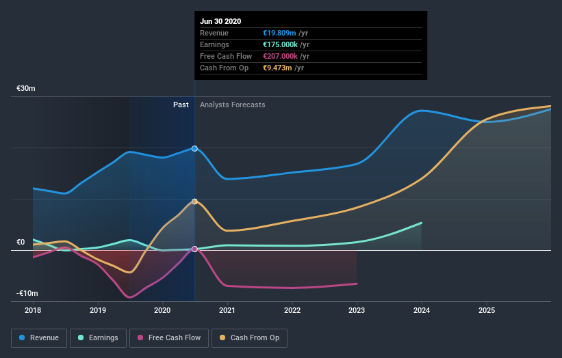
Task: Click the €0 y-axis label
Action: pos(21,242)
